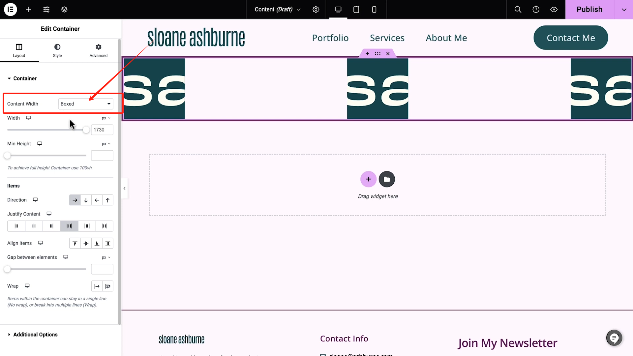Click the Contact Me button
The height and width of the screenshot is (356, 633).
coord(570,38)
